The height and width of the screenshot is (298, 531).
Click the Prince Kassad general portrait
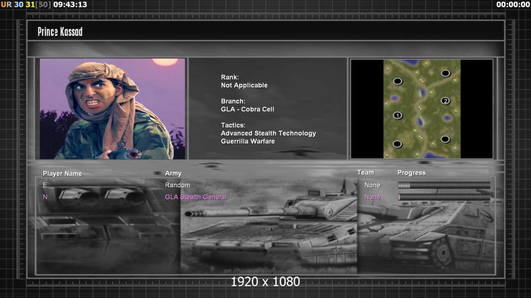[113, 109]
